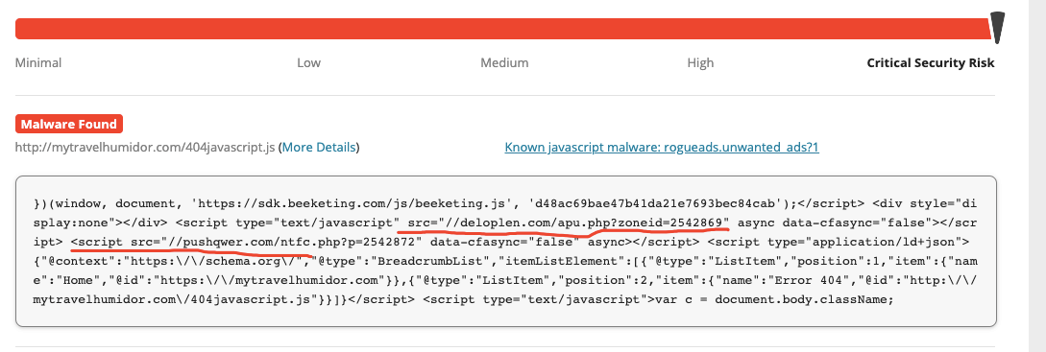This screenshot has height=352, width=1046.
Task: Click the black risk gauge needle pointer
Action: click(998, 27)
